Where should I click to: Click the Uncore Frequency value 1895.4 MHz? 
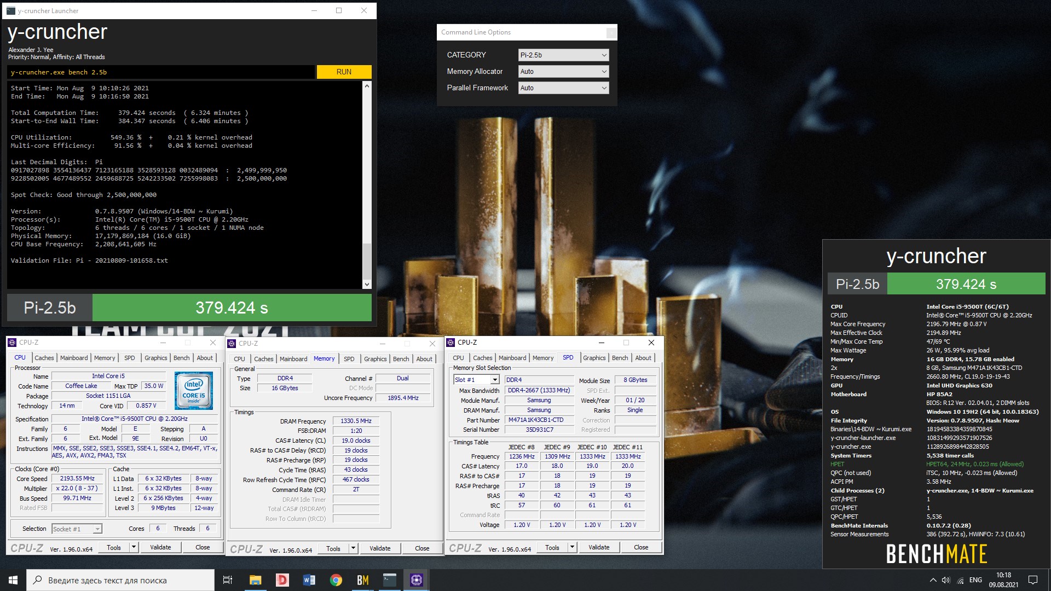(403, 398)
